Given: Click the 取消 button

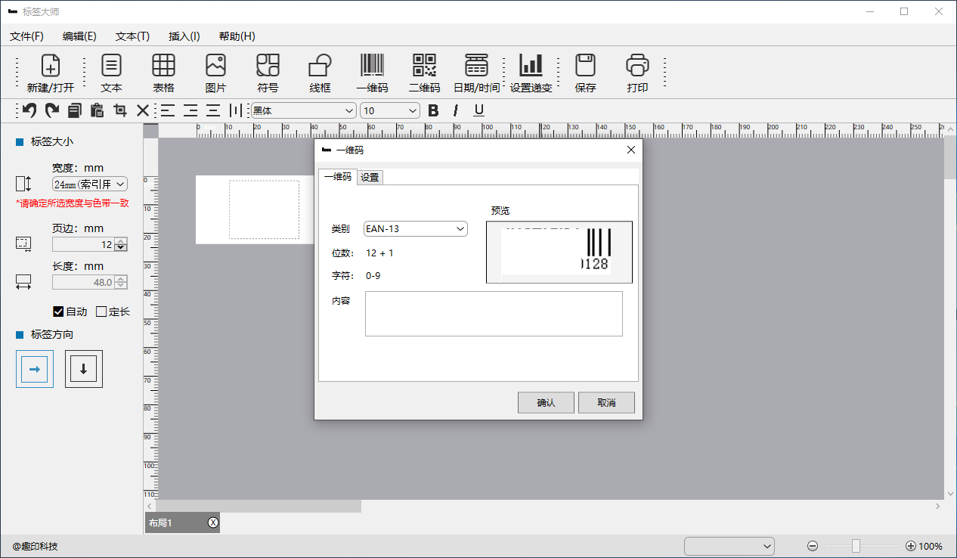Looking at the screenshot, I should pos(606,403).
